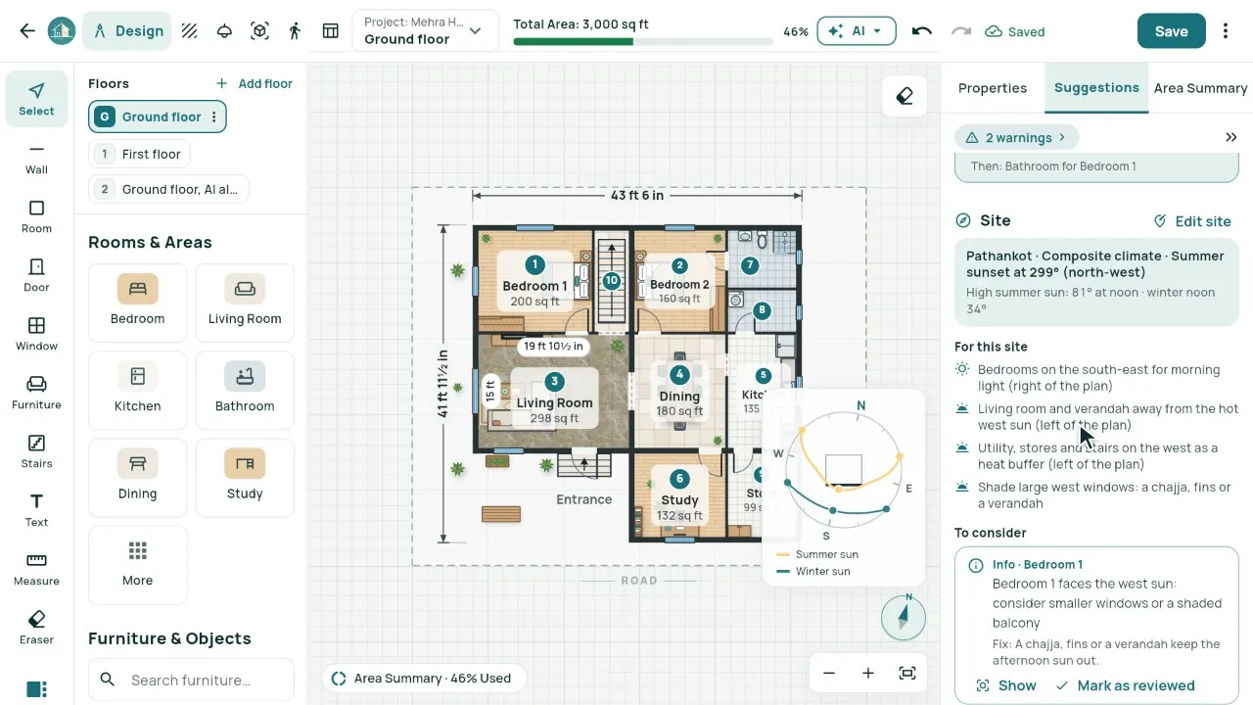Open Ground floor options menu

point(214,117)
